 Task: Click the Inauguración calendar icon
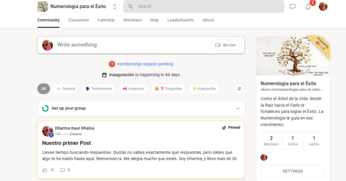(104, 75)
